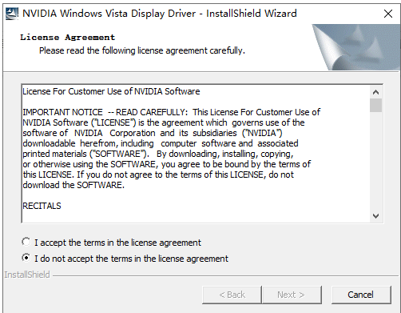Close the InstallShield Wizard window
401x313 pixels.
tap(388, 14)
